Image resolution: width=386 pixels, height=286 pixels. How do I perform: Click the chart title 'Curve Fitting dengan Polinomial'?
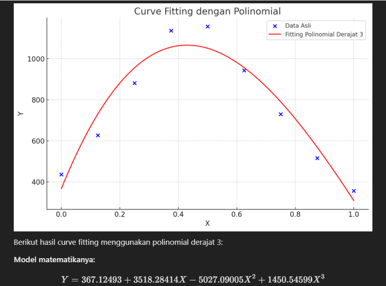point(207,11)
